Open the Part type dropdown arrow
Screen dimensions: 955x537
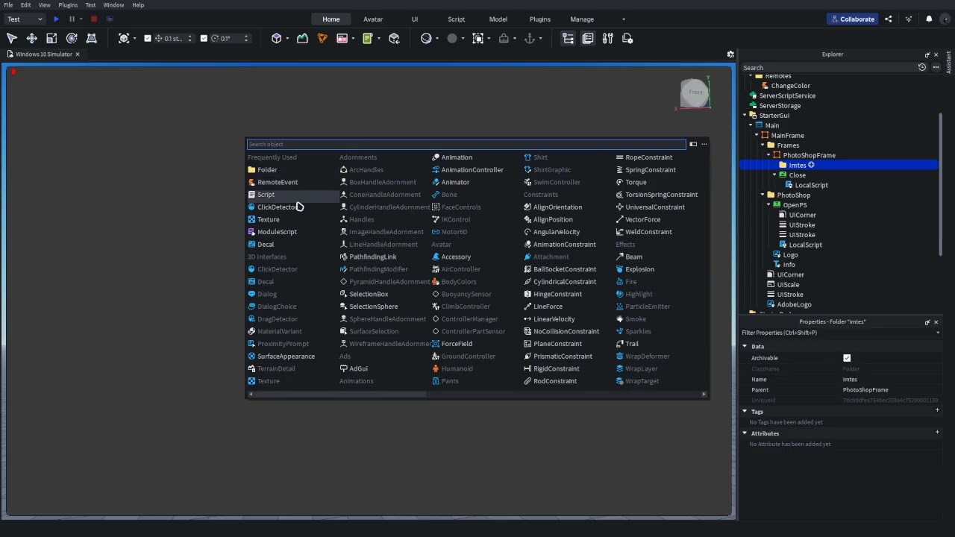(288, 38)
